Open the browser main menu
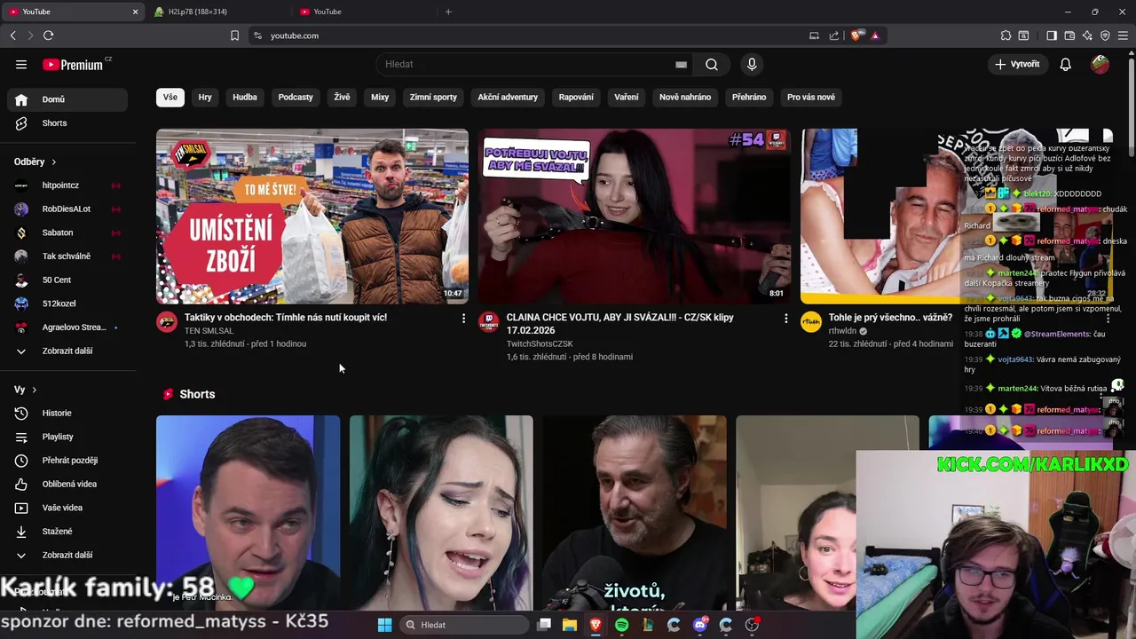1136x639 pixels. [1123, 35]
